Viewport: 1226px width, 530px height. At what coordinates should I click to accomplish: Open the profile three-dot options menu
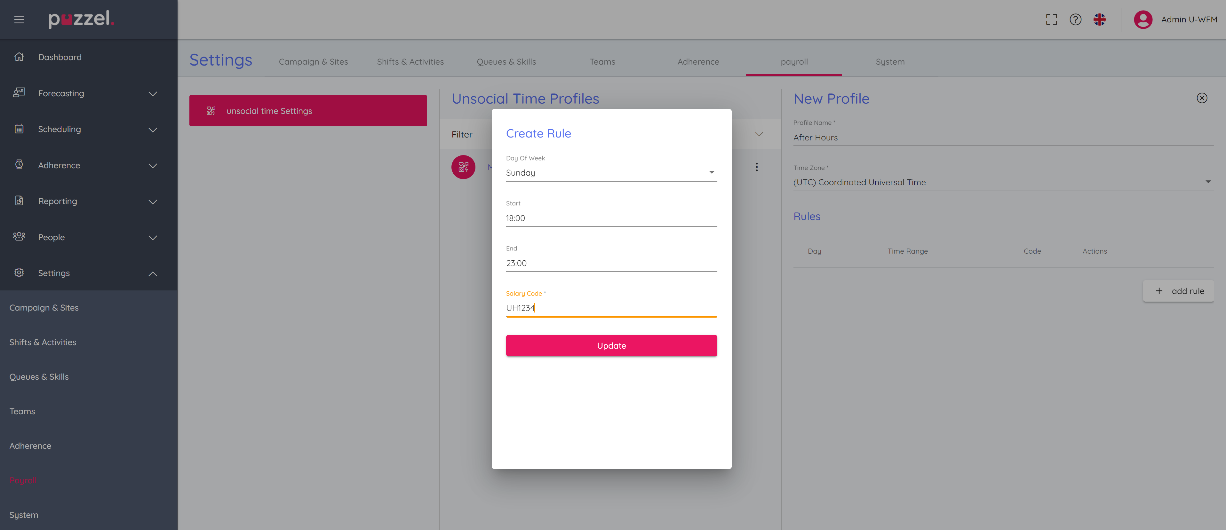(x=757, y=167)
